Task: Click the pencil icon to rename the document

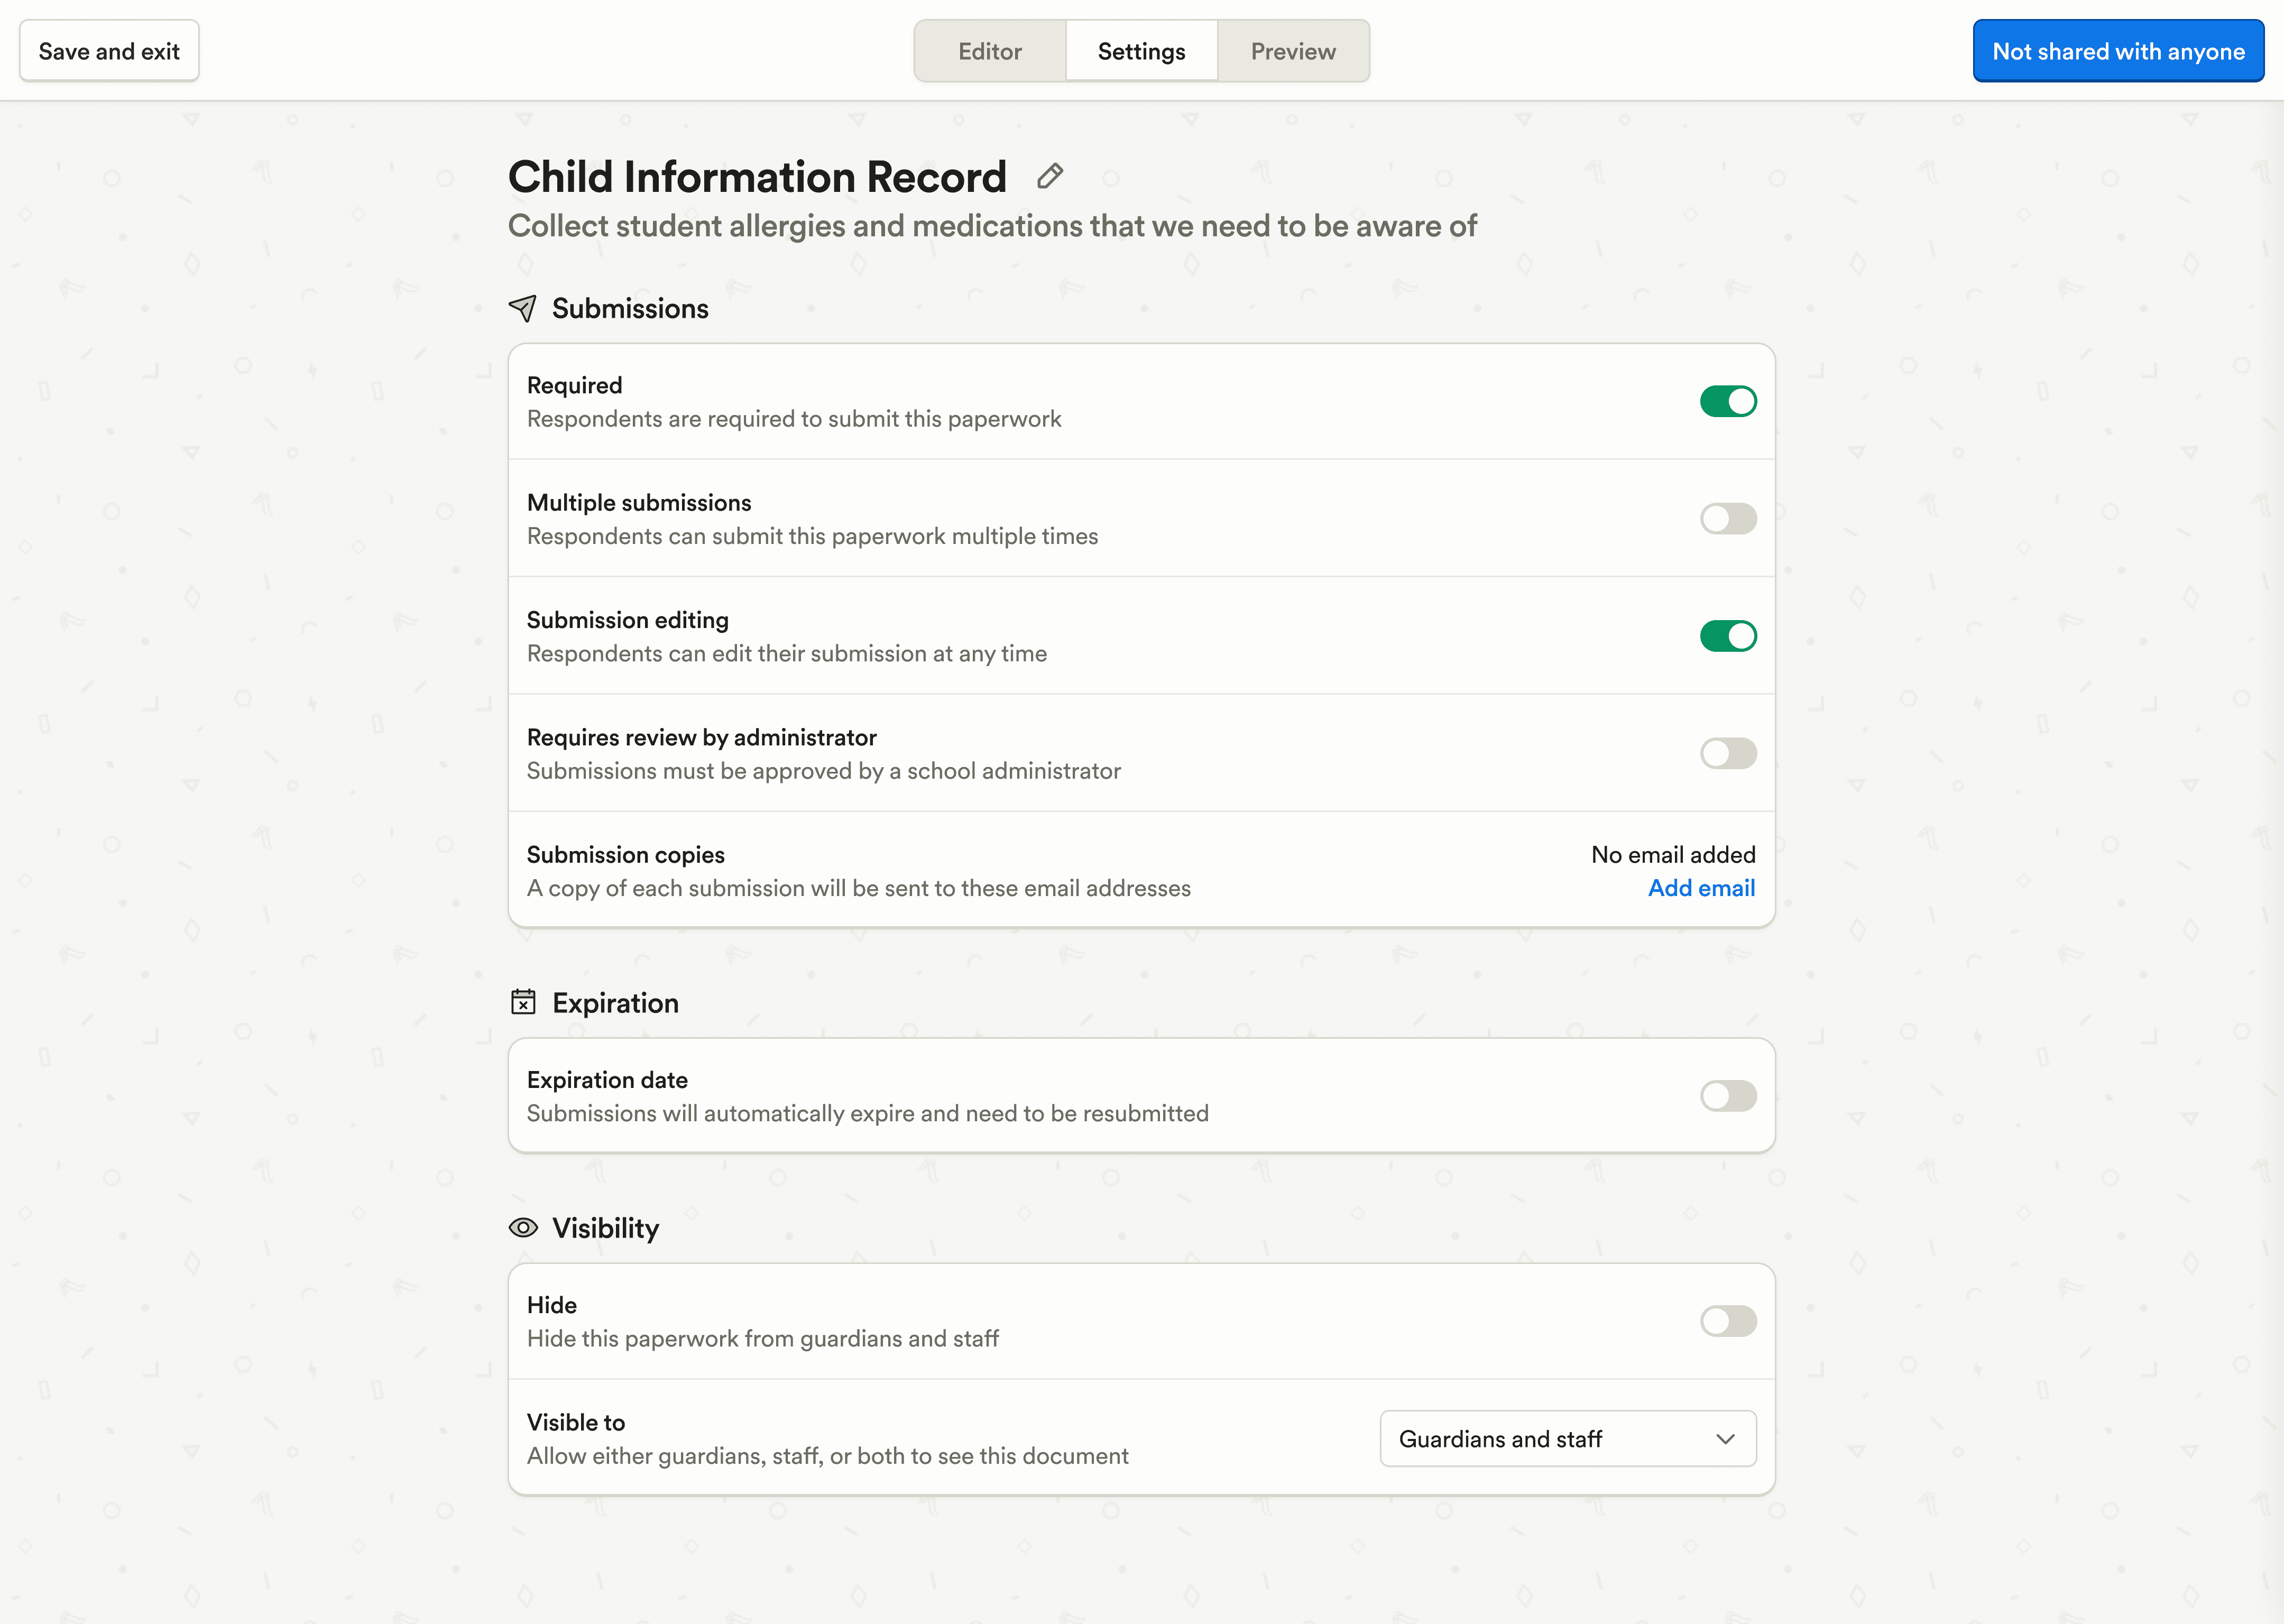Action: (x=1049, y=176)
